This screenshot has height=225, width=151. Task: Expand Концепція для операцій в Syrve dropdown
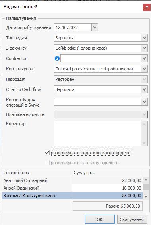point(144,102)
